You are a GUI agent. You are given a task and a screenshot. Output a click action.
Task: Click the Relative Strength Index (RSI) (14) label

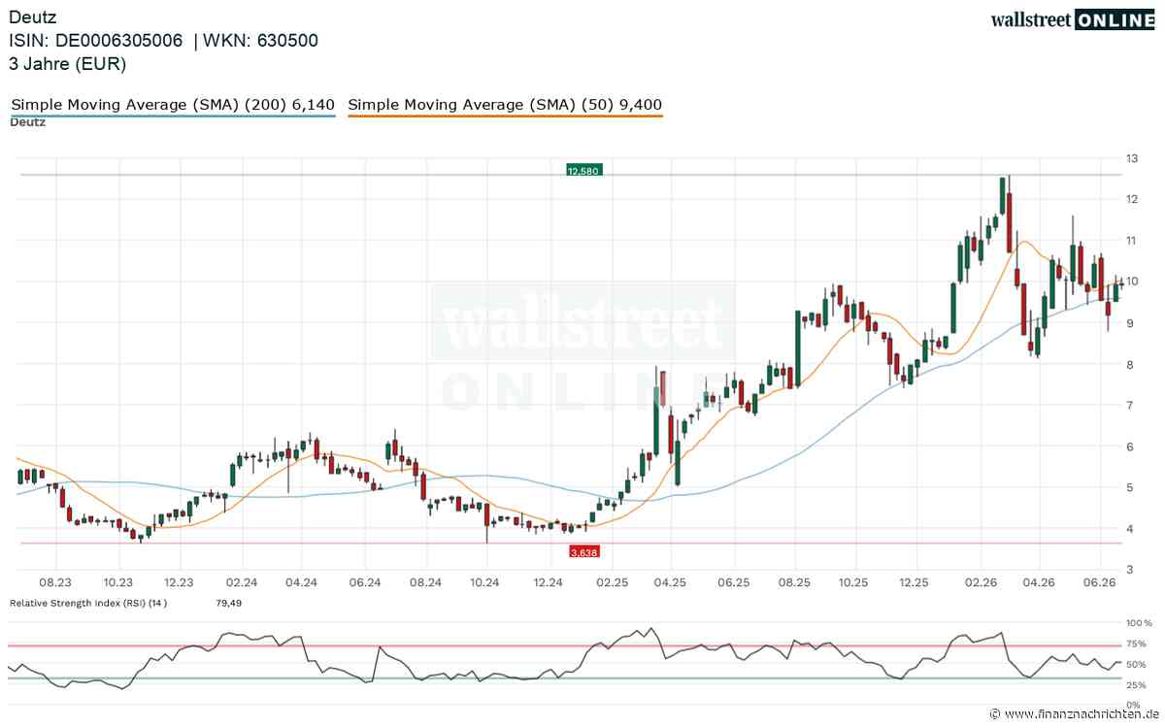click(89, 603)
